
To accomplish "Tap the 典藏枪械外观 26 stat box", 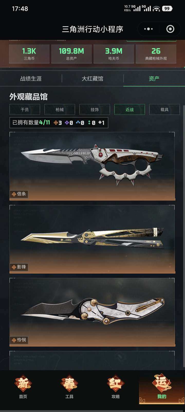I will (x=156, y=54).
